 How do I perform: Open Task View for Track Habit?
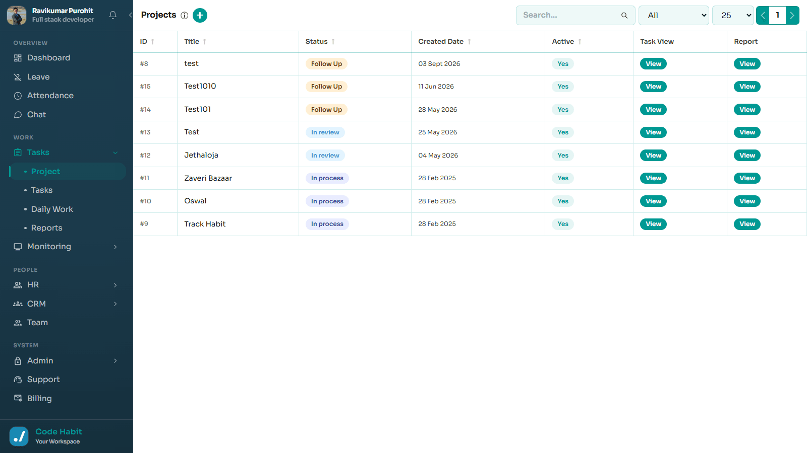653,224
